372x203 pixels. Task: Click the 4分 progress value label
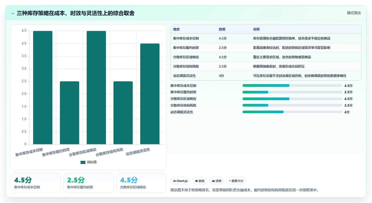(347, 112)
